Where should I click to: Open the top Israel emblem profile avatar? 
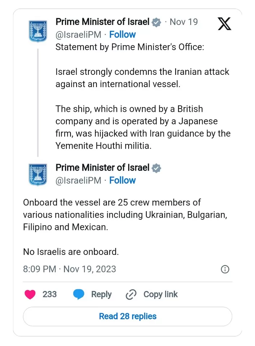[x=38, y=31]
